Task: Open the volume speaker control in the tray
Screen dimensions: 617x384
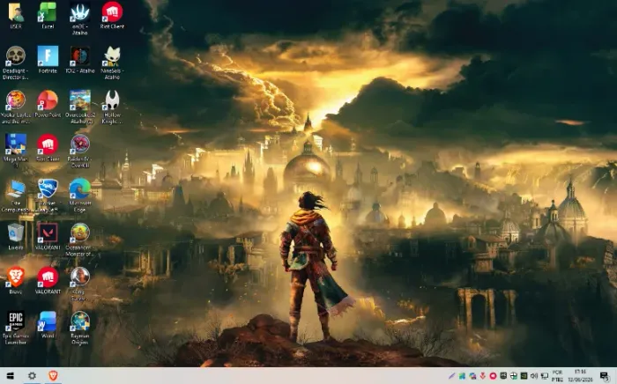Action: pyautogui.click(x=534, y=376)
